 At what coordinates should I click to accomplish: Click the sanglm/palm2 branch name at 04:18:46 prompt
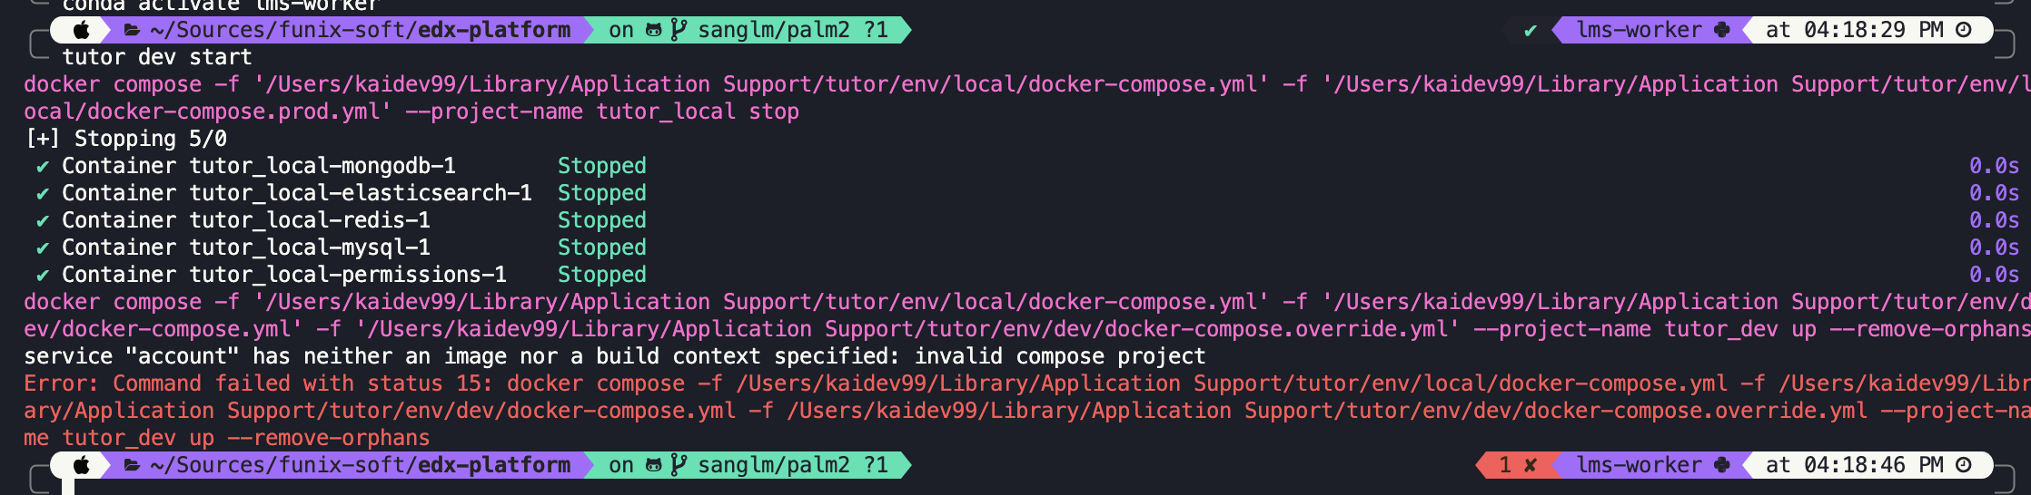pyautogui.click(x=774, y=465)
